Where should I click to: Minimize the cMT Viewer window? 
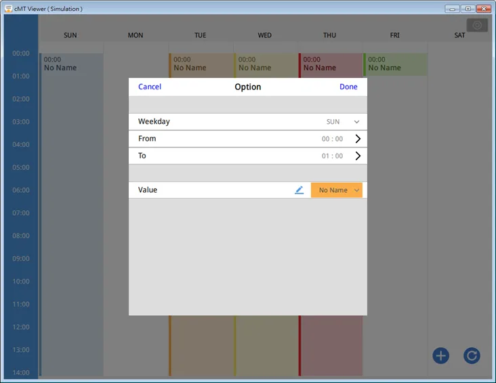click(x=452, y=9)
